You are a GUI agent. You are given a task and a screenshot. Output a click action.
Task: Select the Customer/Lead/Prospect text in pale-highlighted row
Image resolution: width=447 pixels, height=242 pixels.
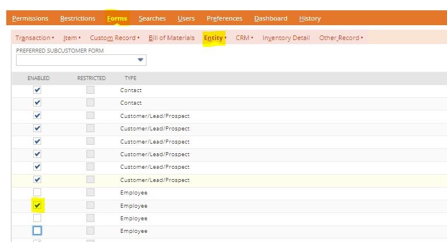[x=155, y=180]
